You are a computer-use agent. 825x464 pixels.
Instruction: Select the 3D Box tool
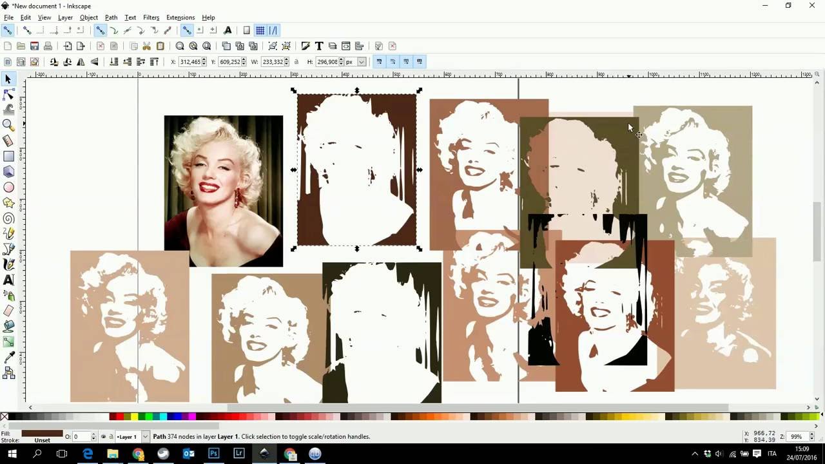tap(8, 171)
